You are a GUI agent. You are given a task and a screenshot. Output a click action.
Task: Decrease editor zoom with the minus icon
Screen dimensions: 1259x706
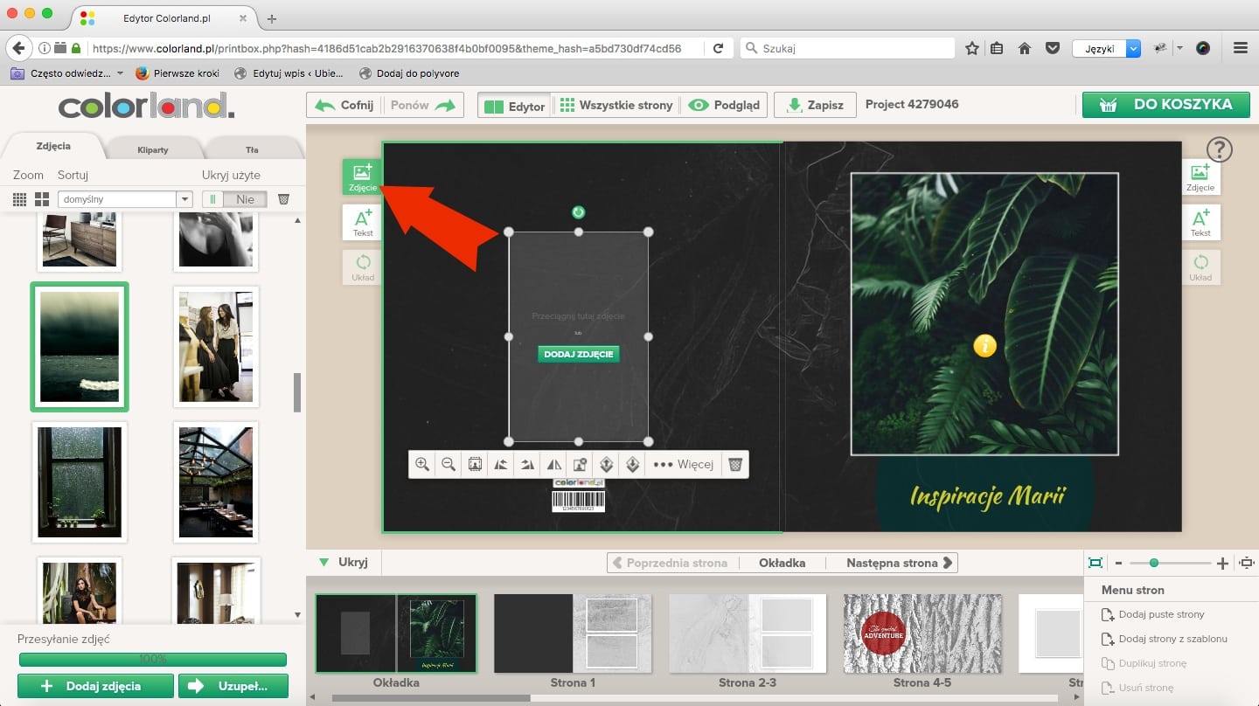pyautogui.click(x=1118, y=564)
